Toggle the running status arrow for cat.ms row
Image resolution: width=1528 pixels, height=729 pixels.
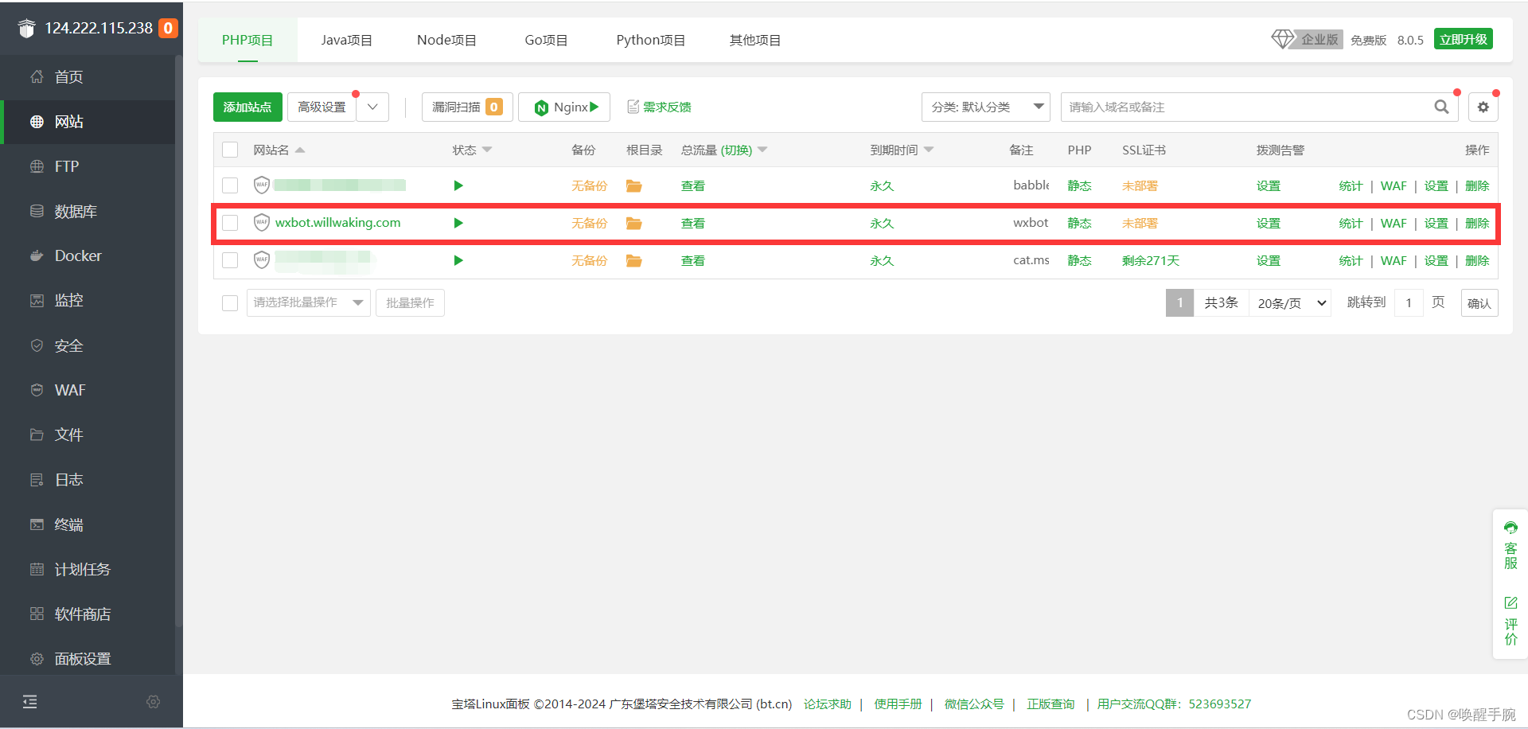(458, 260)
